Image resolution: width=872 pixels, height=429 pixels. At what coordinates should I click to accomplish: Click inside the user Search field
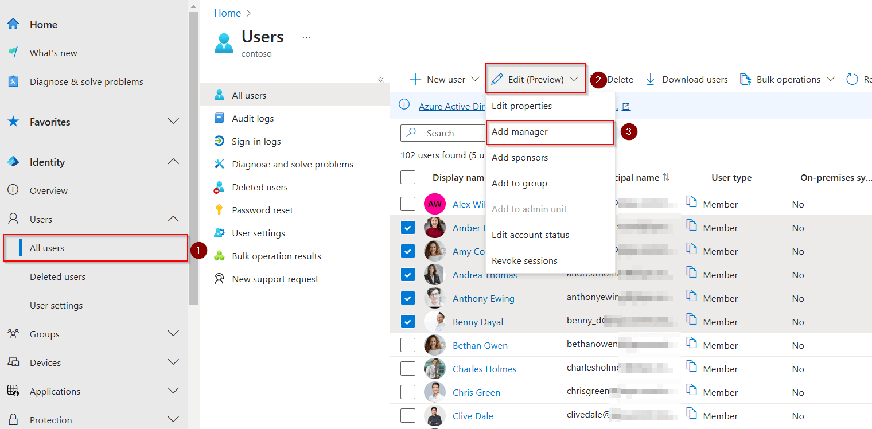click(453, 132)
